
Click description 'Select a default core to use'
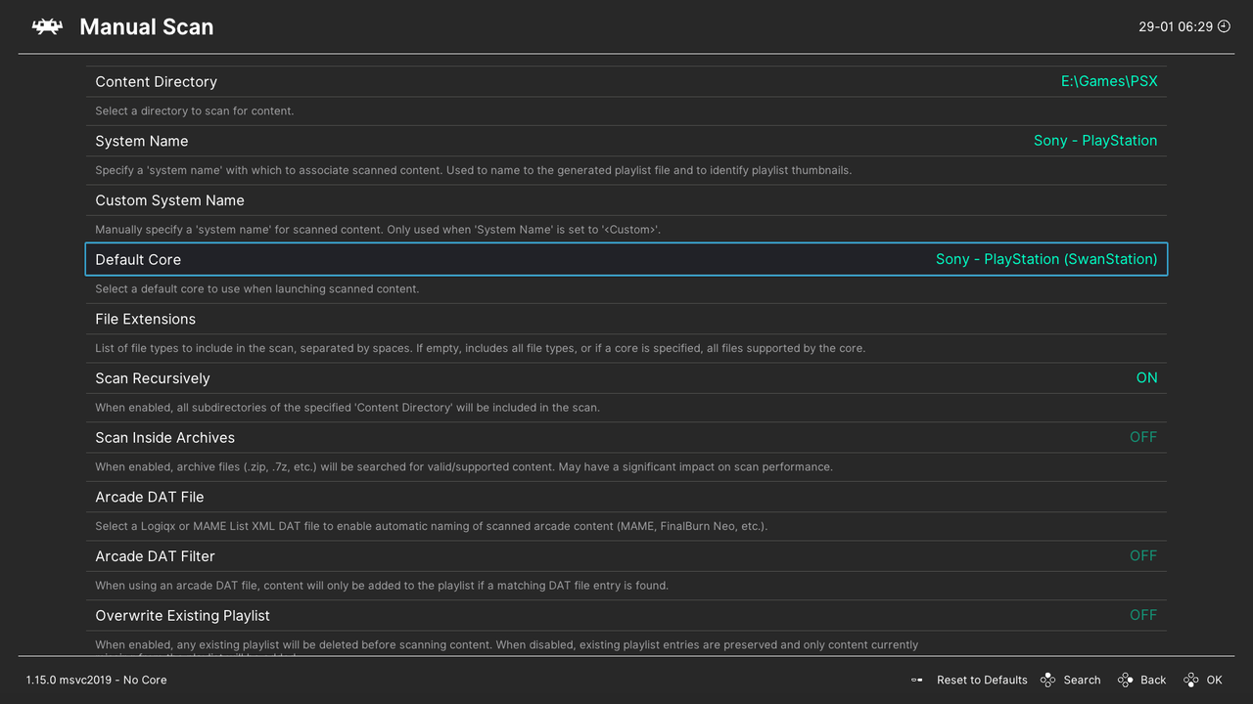coord(256,288)
